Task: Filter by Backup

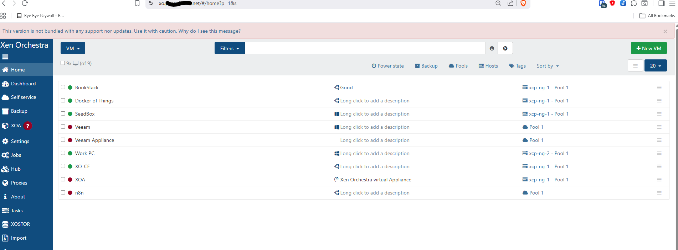Action: click(426, 66)
